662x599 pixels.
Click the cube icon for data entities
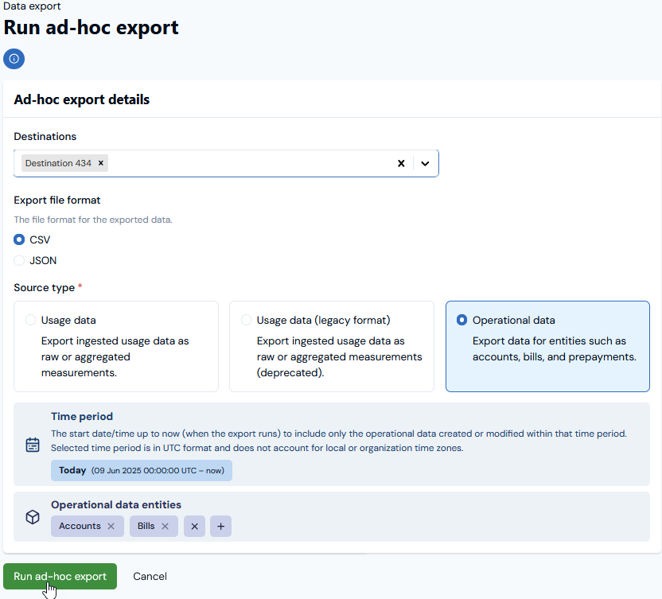tap(33, 517)
